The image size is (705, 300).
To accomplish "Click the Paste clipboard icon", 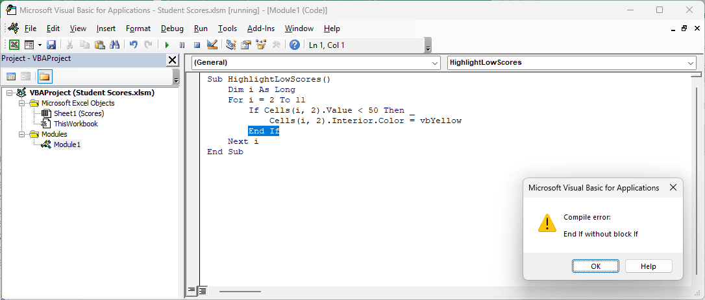I will 100,45.
